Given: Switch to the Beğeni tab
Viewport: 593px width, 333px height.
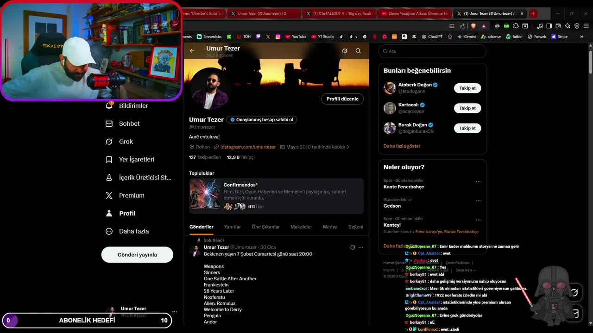Looking at the screenshot, I should 356,227.
